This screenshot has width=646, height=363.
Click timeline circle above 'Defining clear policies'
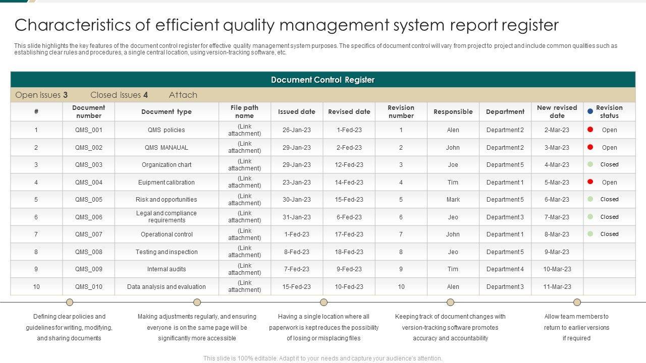tap(70, 302)
